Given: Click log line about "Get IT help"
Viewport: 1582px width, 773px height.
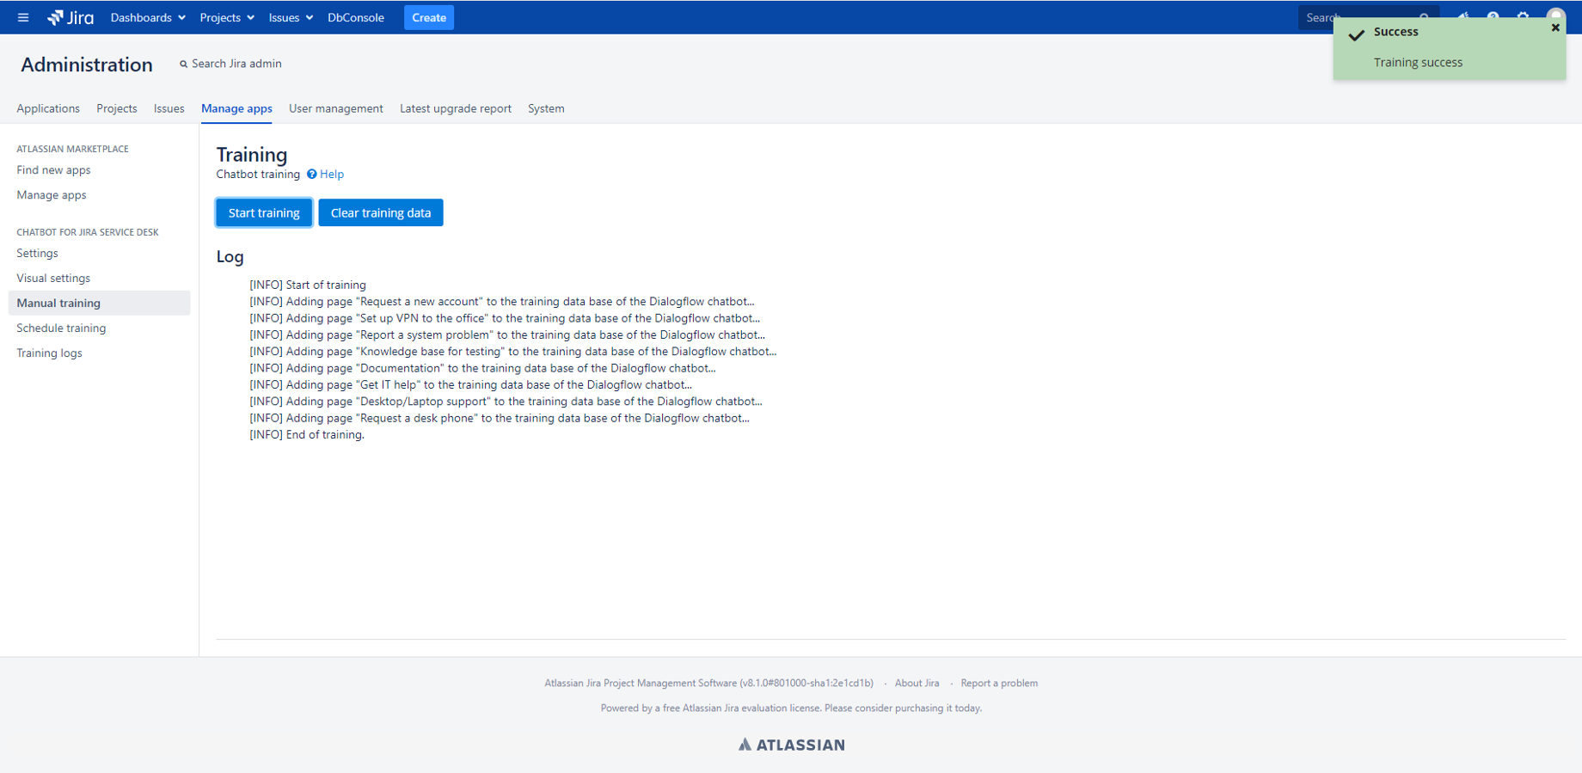Looking at the screenshot, I should pos(471,385).
